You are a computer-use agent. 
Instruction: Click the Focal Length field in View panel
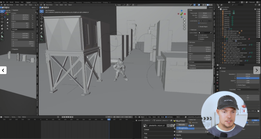click(205, 13)
